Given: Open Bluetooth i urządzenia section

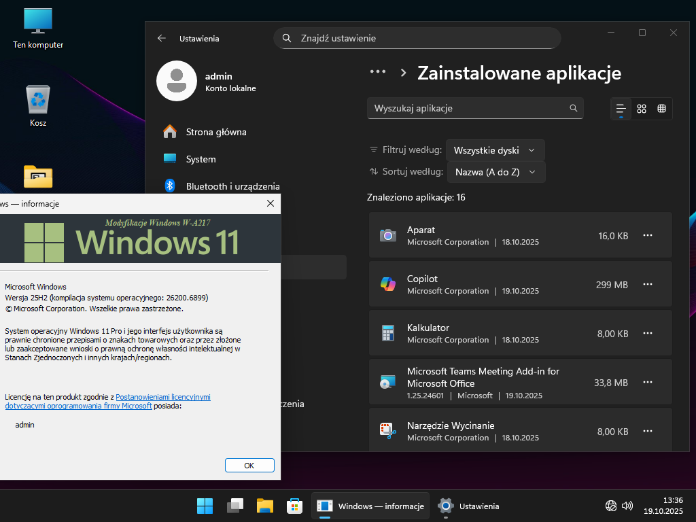Looking at the screenshot, I should pos(232,186).
